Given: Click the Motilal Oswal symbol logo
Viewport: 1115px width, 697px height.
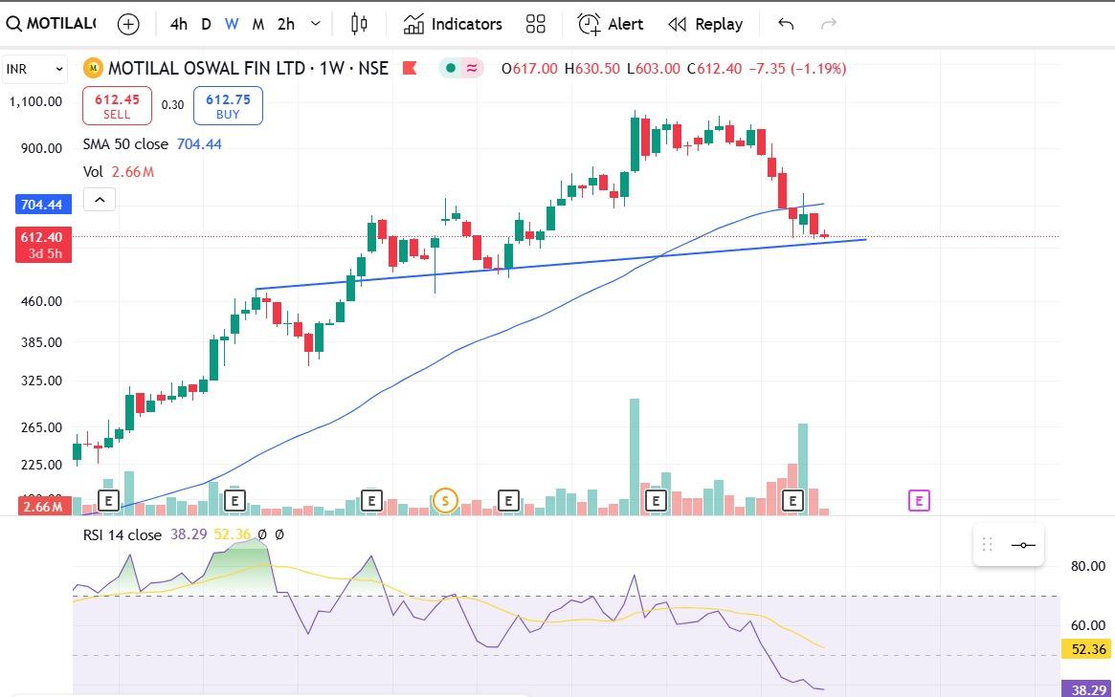Looking at the screenshot, I should [93, 68].
